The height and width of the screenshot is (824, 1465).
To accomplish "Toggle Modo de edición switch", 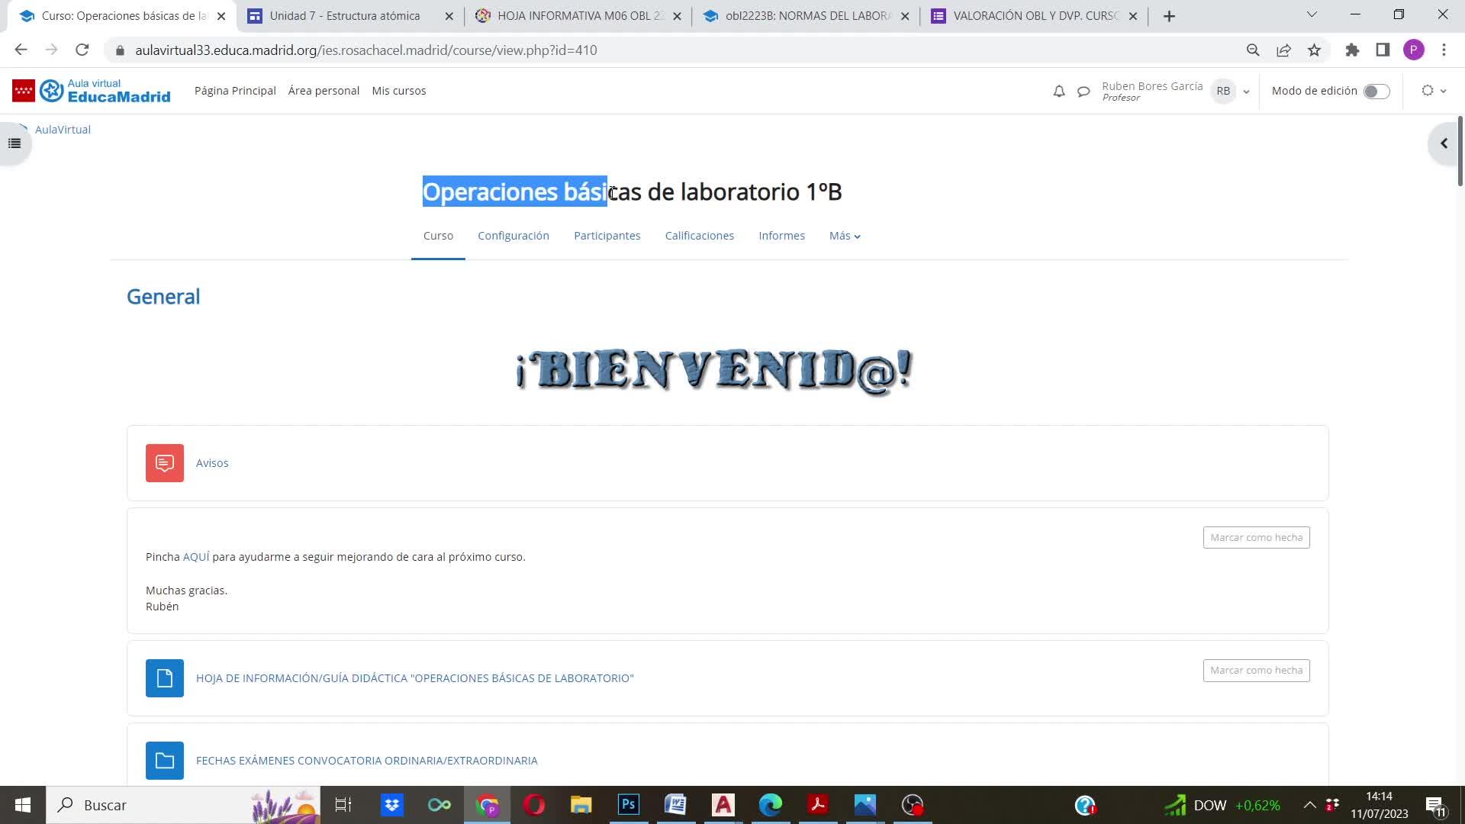I will [x=1376, y=92].
